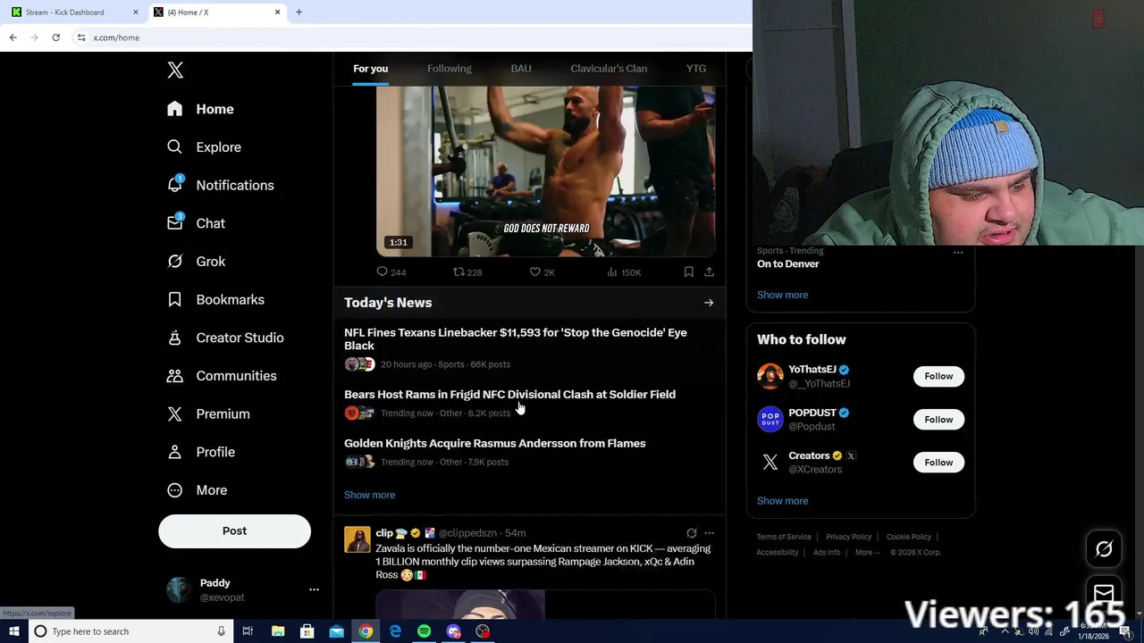Switch to the For you tab
The image size is (1144, 643).
click(370, 69)
